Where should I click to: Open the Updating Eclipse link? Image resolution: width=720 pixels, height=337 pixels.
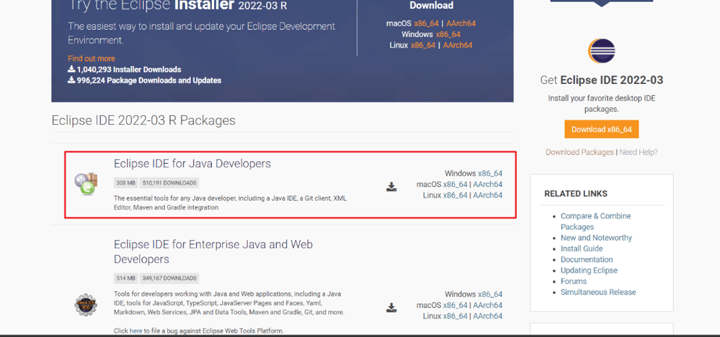[589, 270]
